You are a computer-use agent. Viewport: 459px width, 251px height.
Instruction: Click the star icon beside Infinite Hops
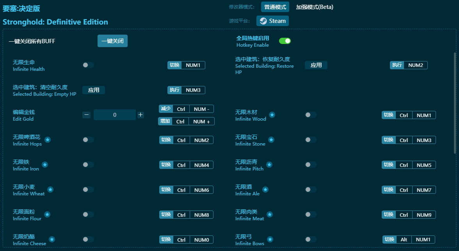(48, 140)
